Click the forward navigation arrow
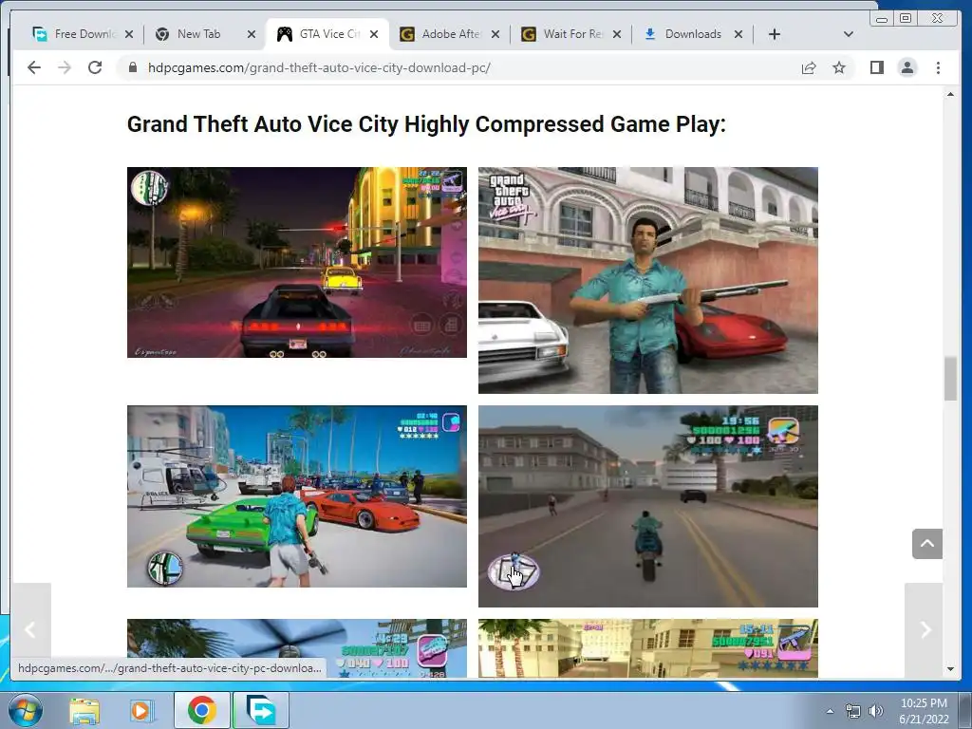The height and width of the screenshot is (729, 972). click(x=65, y=67)
